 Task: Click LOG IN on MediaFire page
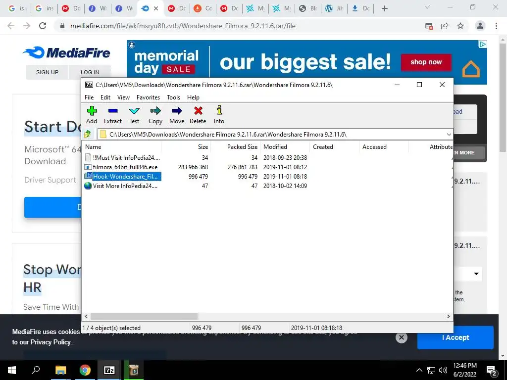[90, 72]
